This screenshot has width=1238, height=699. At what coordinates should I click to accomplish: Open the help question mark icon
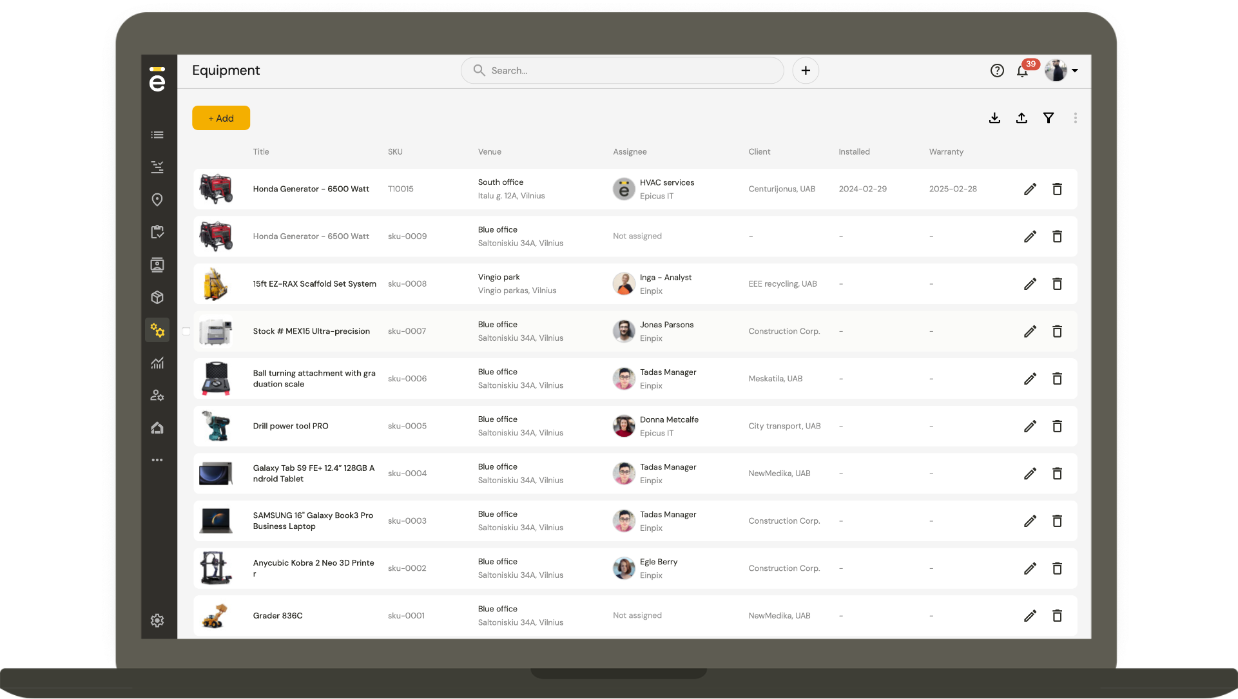point(997,71)
